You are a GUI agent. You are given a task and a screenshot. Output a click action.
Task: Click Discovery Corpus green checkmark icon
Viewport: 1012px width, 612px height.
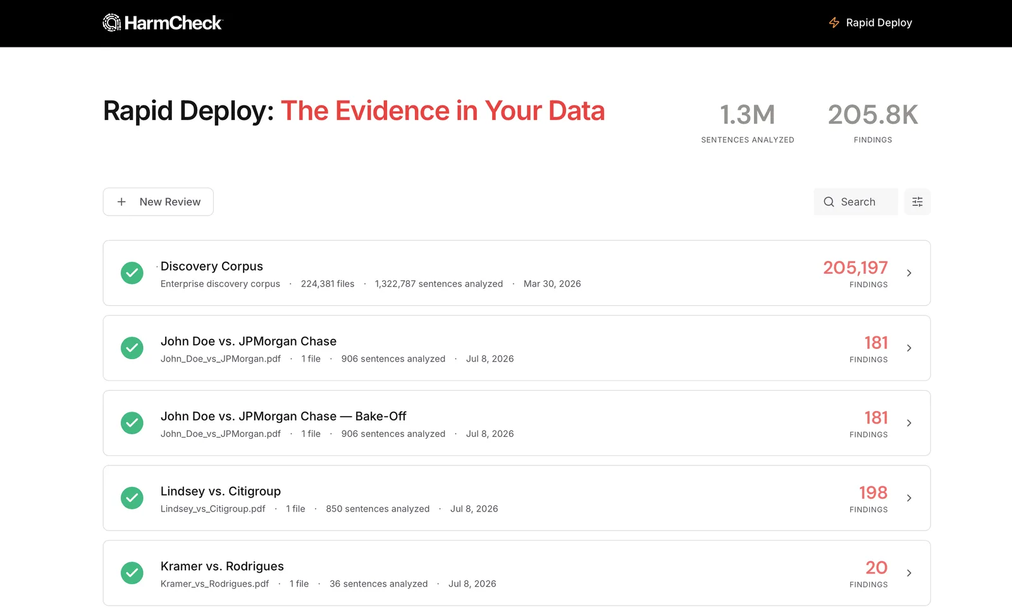(x=132, y=273)
